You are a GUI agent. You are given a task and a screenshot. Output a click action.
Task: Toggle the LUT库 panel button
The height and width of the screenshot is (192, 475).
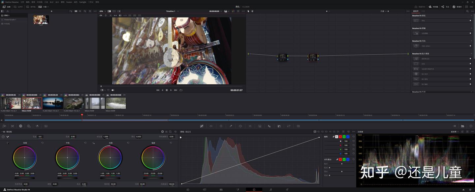(x=18, y=7)
